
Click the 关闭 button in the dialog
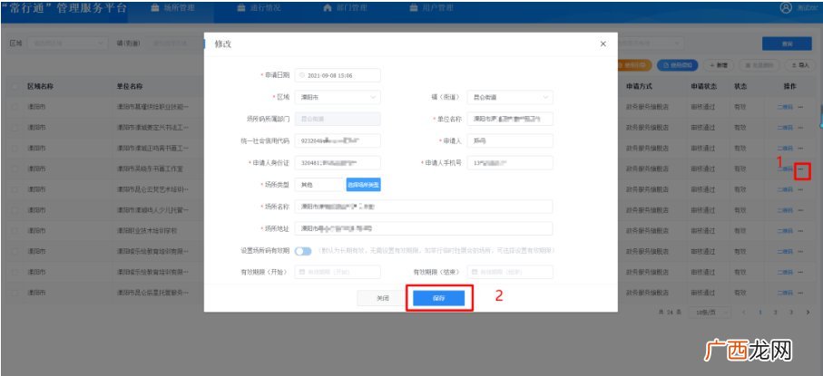tap(383, 298)
